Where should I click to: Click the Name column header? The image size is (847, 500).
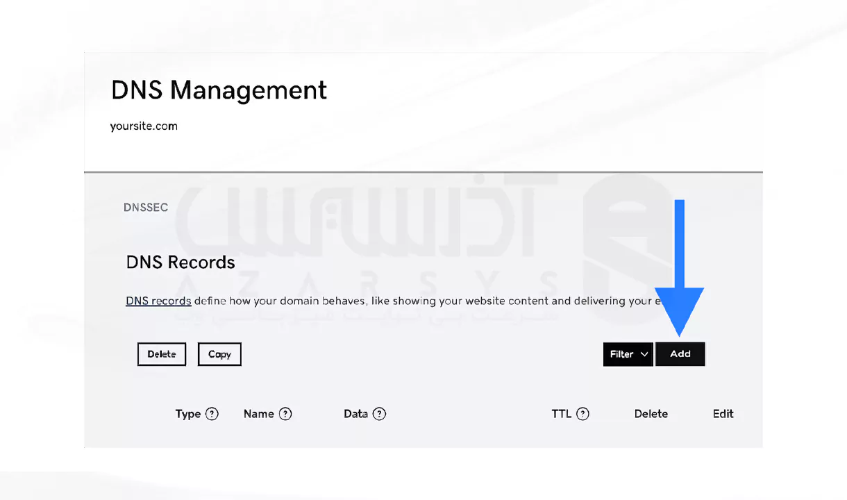click(x=259, y=414)
